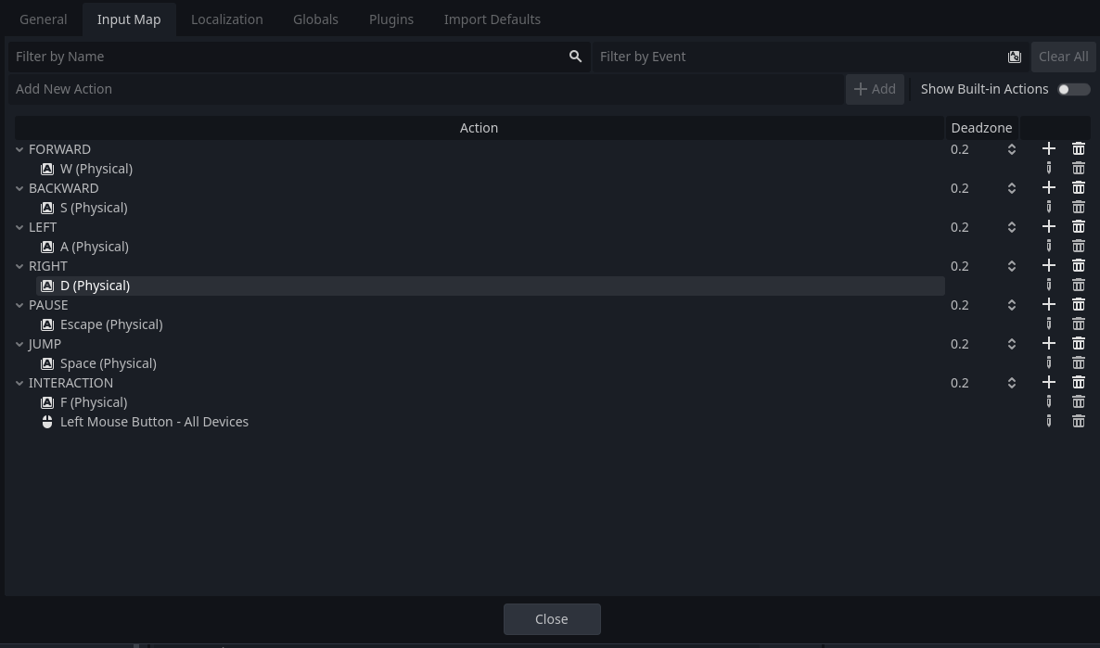Click the Clear All button

(1063, 57)
